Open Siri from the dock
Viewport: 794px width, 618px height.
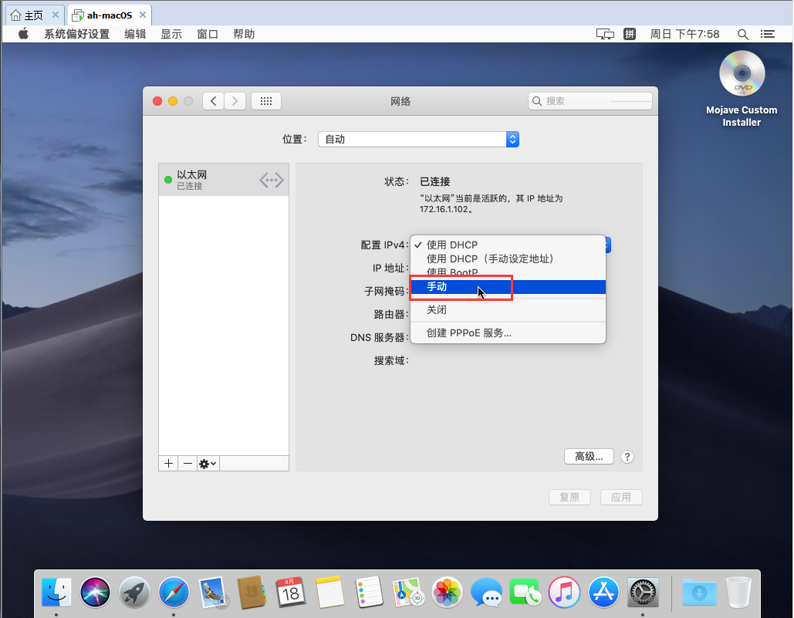point(96,593)
